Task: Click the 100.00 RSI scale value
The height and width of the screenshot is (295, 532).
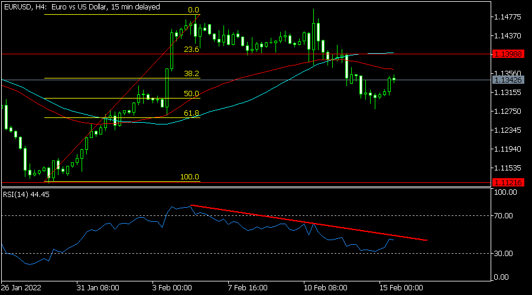Action: click(x=505, y=192)
